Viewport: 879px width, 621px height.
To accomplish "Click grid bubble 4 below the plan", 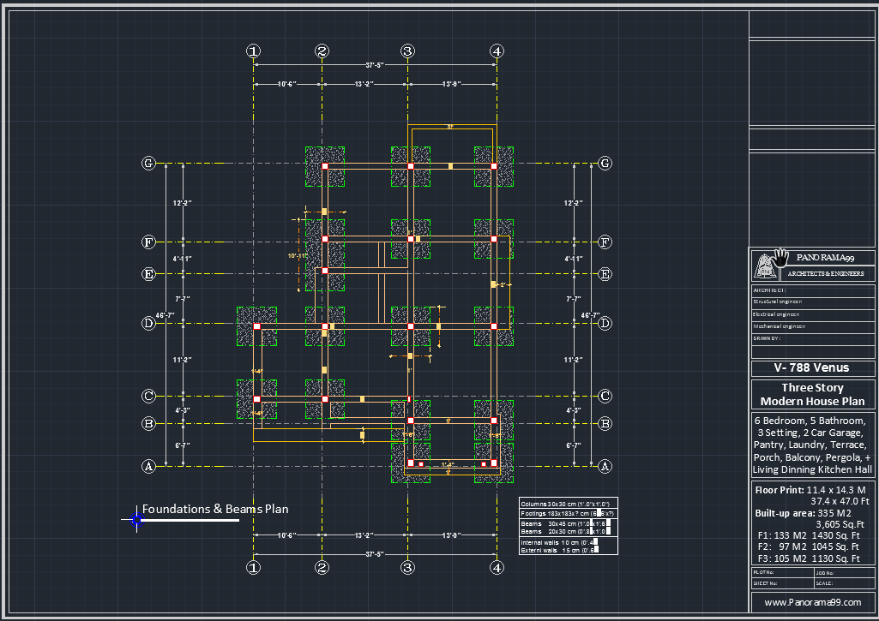I will 497,567.
